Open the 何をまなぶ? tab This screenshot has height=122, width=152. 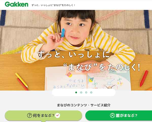[43, 115]
